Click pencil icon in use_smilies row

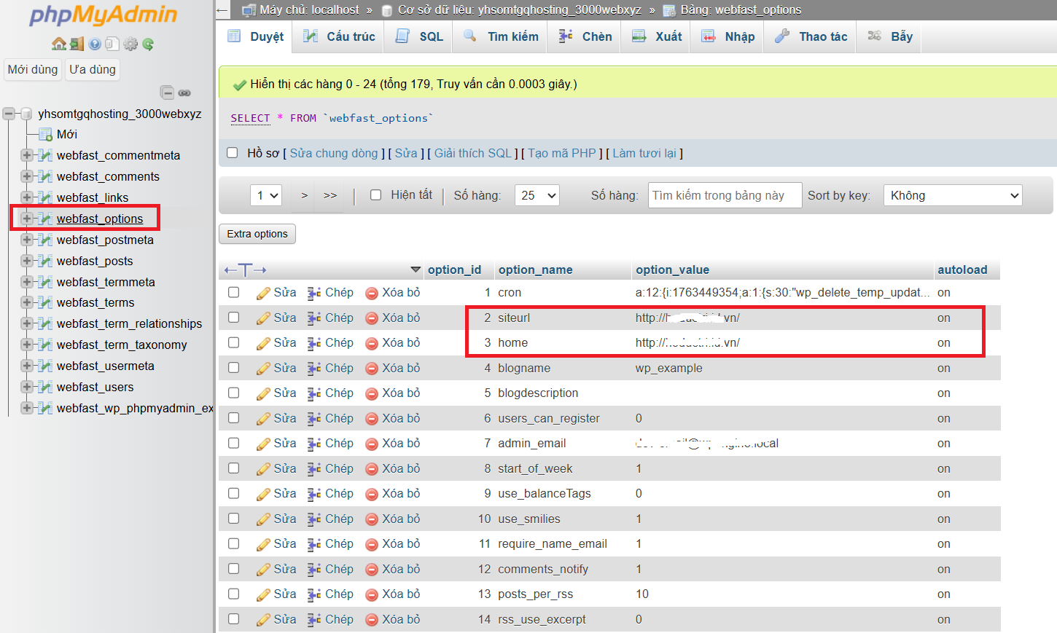pyautogui.click(x=263, y=519)
